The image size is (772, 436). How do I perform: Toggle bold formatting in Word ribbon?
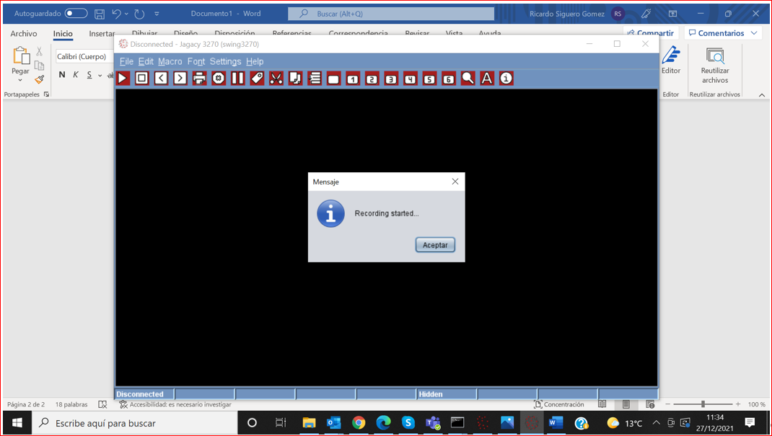[62, 75]
